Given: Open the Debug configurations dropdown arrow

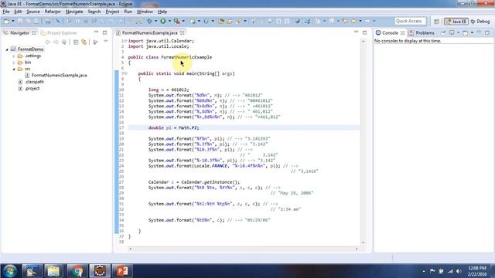Looking at the screenshot, I should [x=155, y=21].
